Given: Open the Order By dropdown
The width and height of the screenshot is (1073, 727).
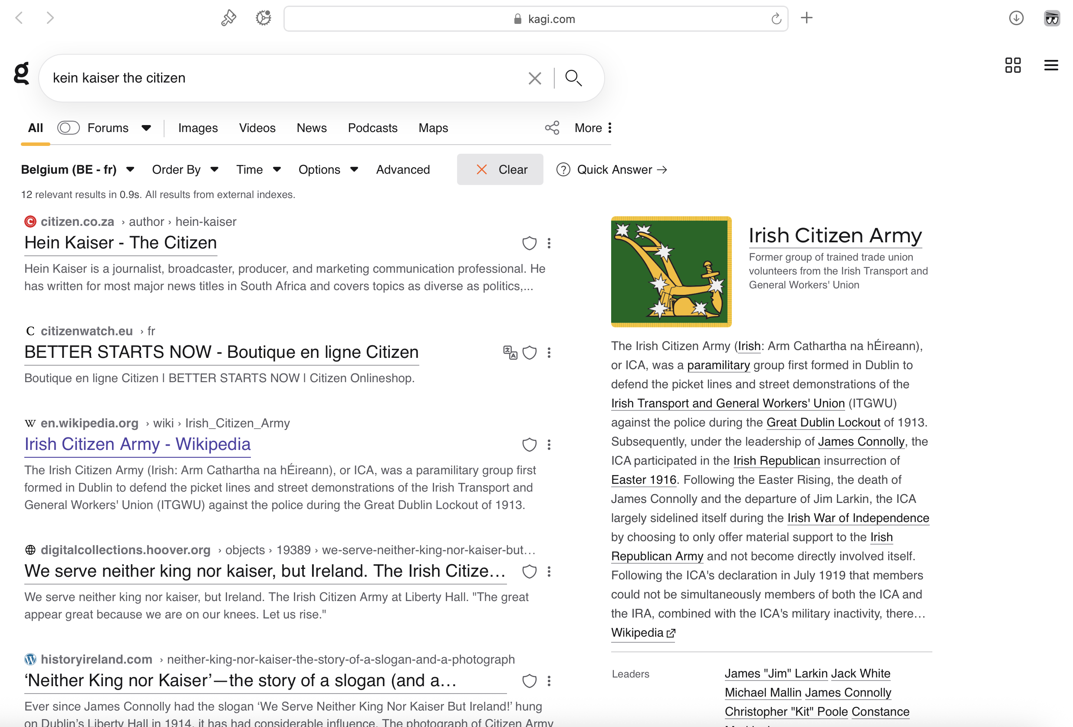Looking at the screenshot, I should [184, 169].
